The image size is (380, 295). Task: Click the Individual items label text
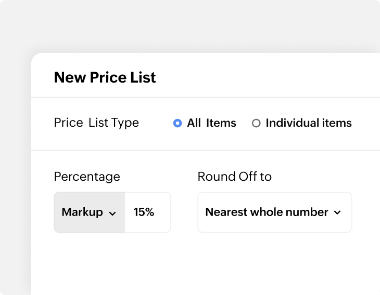pyautogui.click(x=308, y=123)
